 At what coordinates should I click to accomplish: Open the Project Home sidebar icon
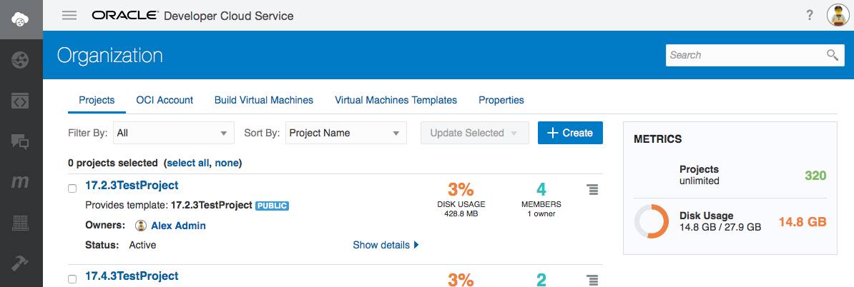pyautogui.click(x=21, y=60)
